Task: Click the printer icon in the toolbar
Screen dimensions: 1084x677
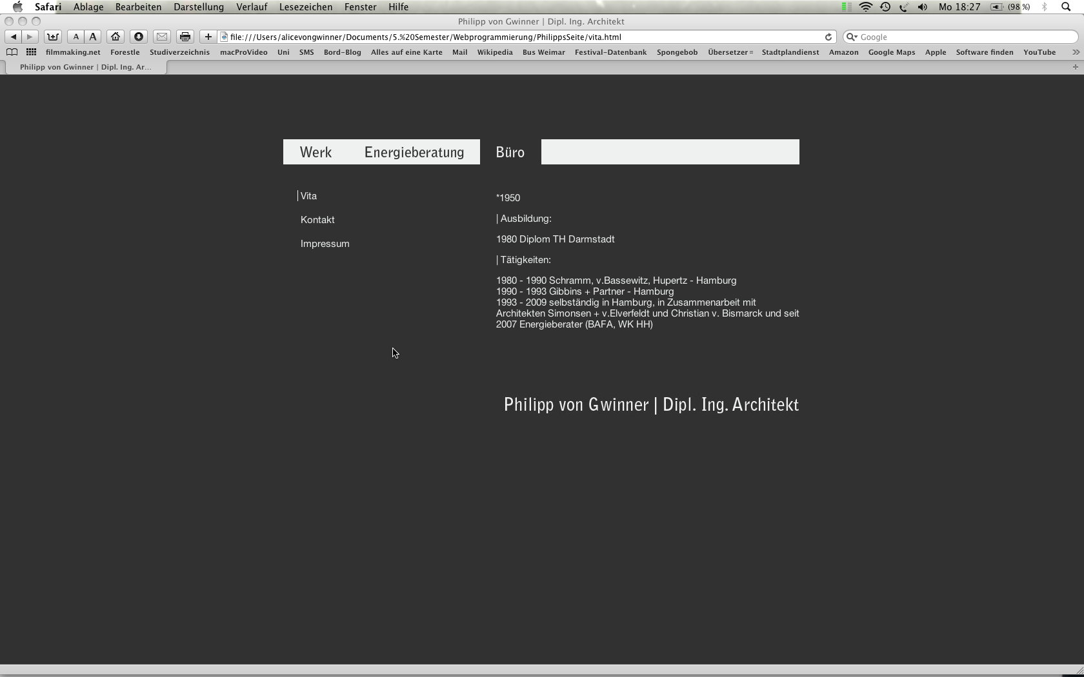Action: [x=185, y=37]
